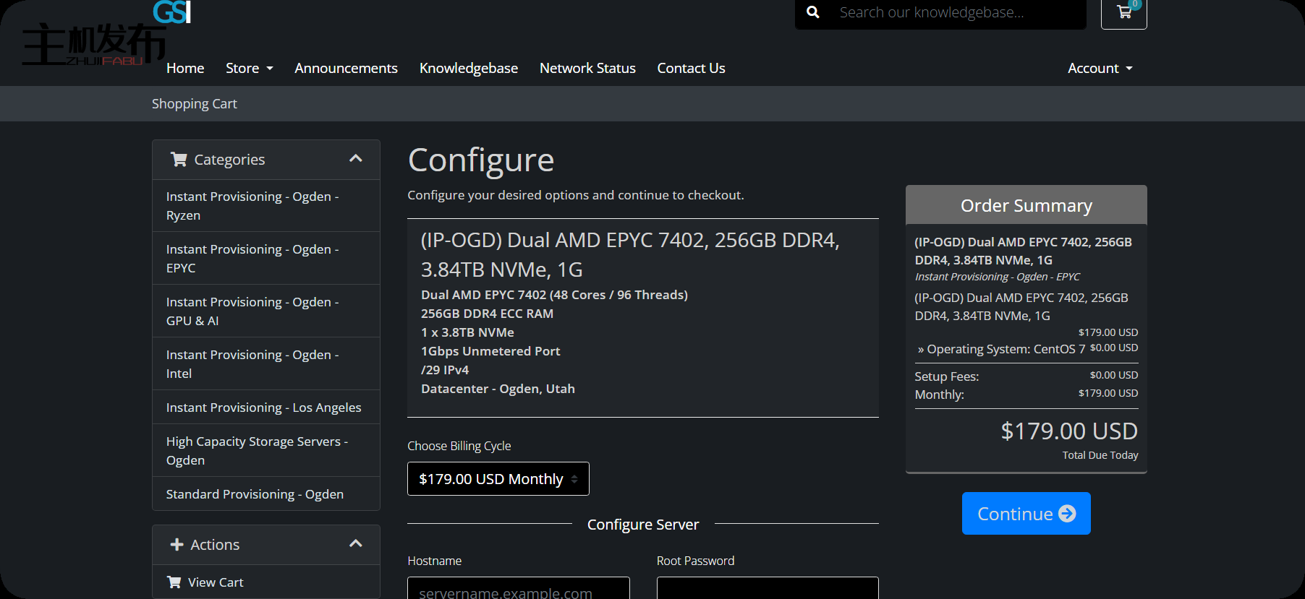Image resolution: width=1305 pixels, height=599 pixels.
Task: Go to the Announcements page
Action: pyautogui.click(x=346, y=68)
